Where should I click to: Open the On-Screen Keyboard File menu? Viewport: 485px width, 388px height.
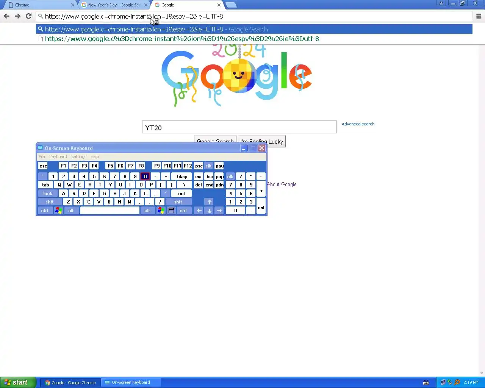[x=42, y=156]
